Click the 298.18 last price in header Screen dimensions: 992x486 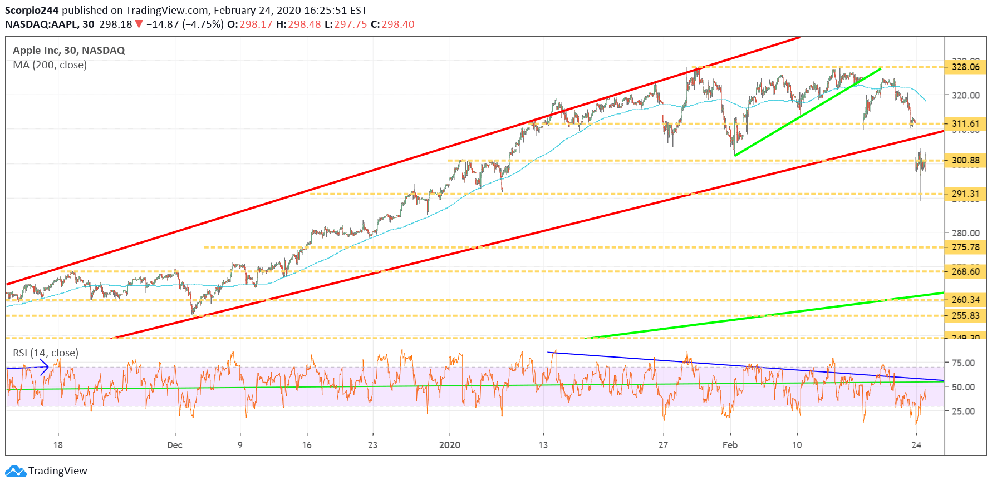[x=115, y=24]
